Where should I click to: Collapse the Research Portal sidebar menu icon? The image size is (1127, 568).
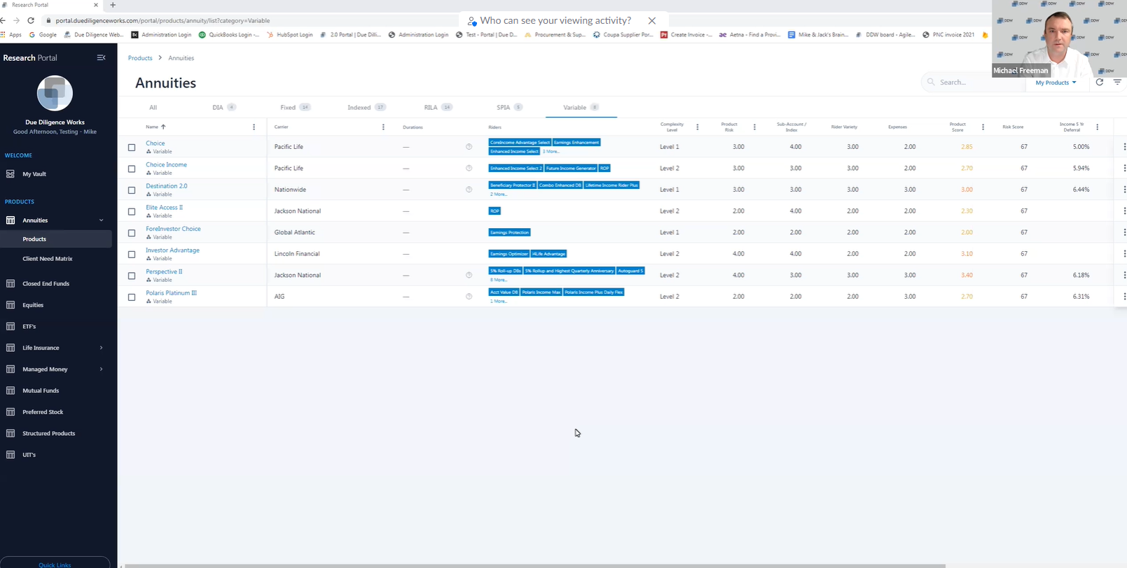[x=101, y=57]
